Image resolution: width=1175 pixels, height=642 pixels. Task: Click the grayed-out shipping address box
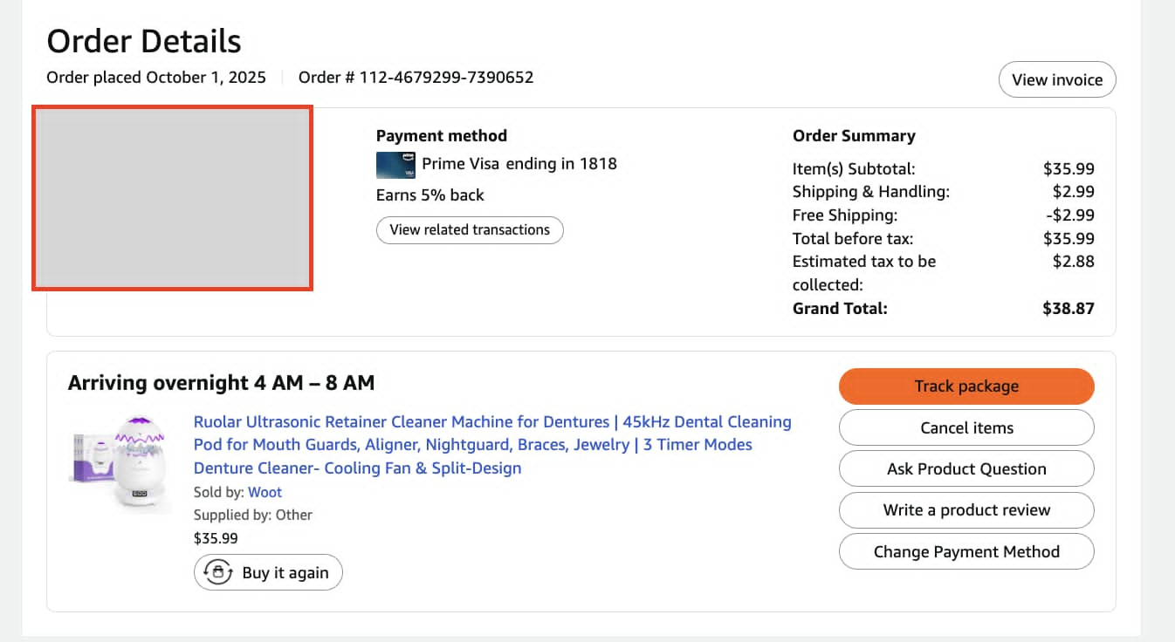(x=172, y=198)
